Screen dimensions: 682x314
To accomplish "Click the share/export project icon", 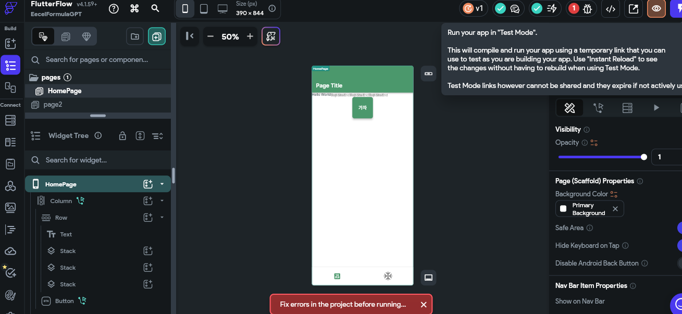I will click(x=634, y=8).
